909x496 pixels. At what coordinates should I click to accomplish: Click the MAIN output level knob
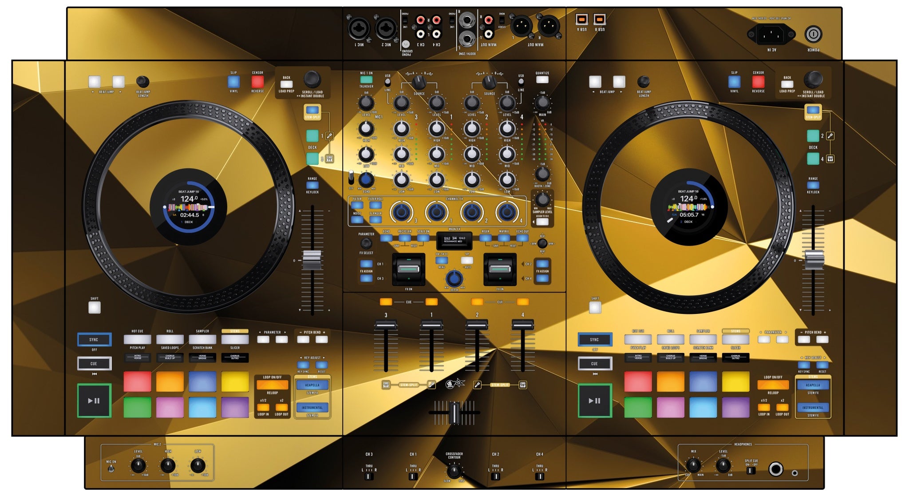pos(542,103)
